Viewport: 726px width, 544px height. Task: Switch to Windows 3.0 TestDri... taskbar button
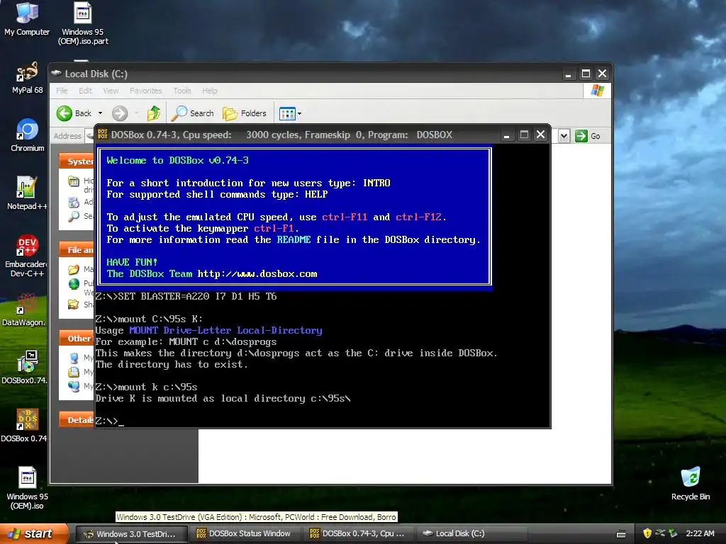point(131,534)
